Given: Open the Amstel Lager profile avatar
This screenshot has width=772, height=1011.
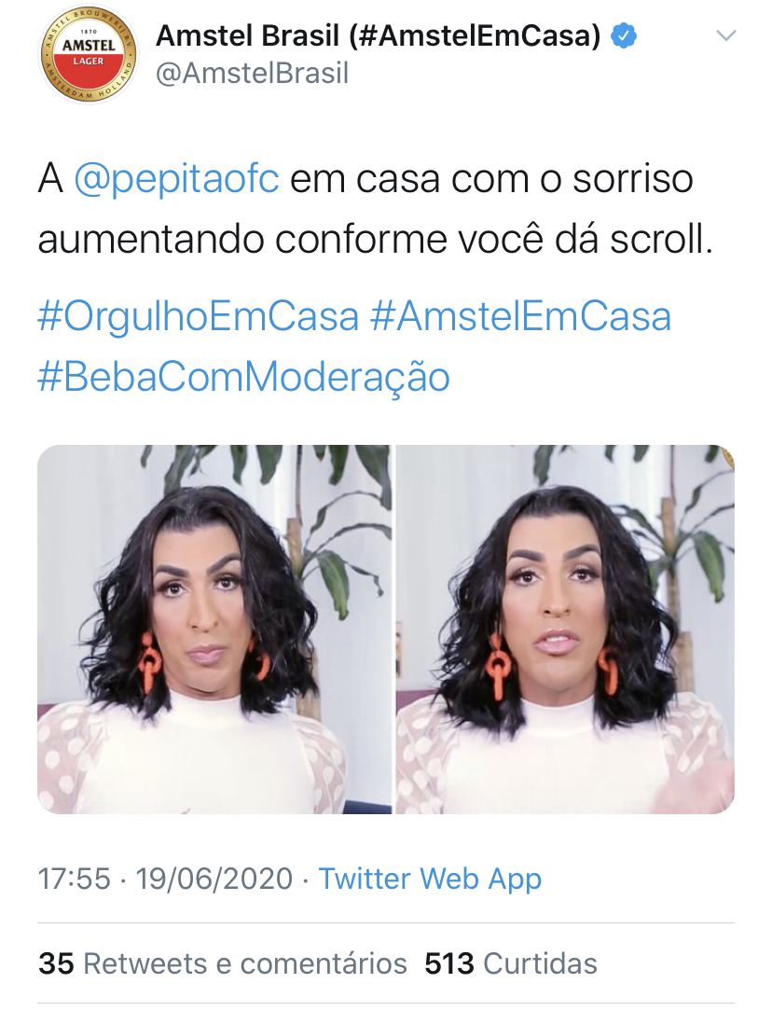Looking at the screenshot, I should tap(89, 53).
